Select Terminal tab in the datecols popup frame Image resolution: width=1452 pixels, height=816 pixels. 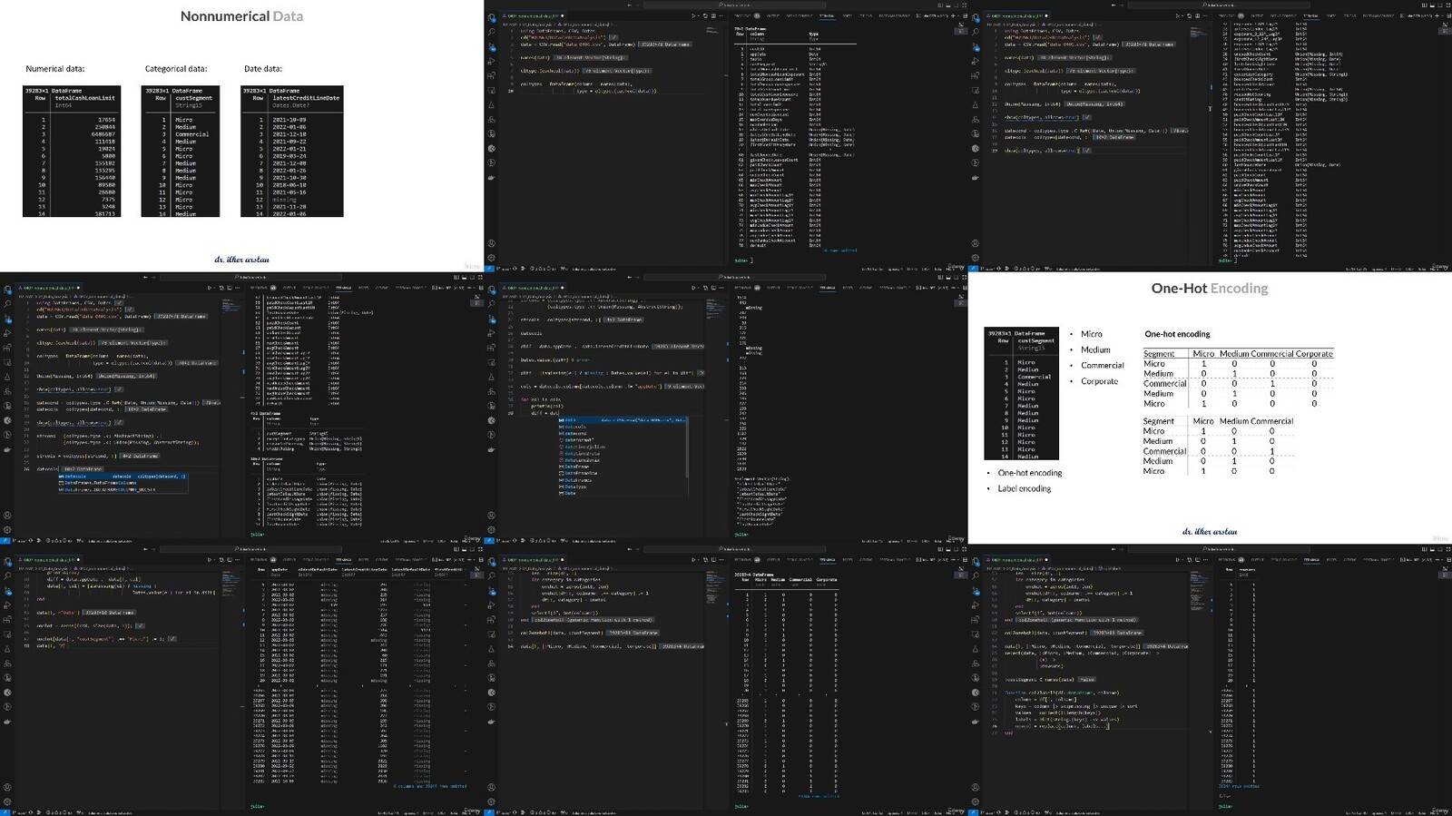tap(343, 288)
